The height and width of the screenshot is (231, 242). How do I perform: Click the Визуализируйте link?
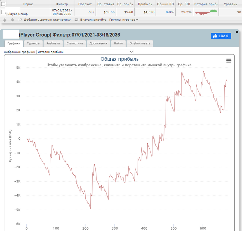93,20
